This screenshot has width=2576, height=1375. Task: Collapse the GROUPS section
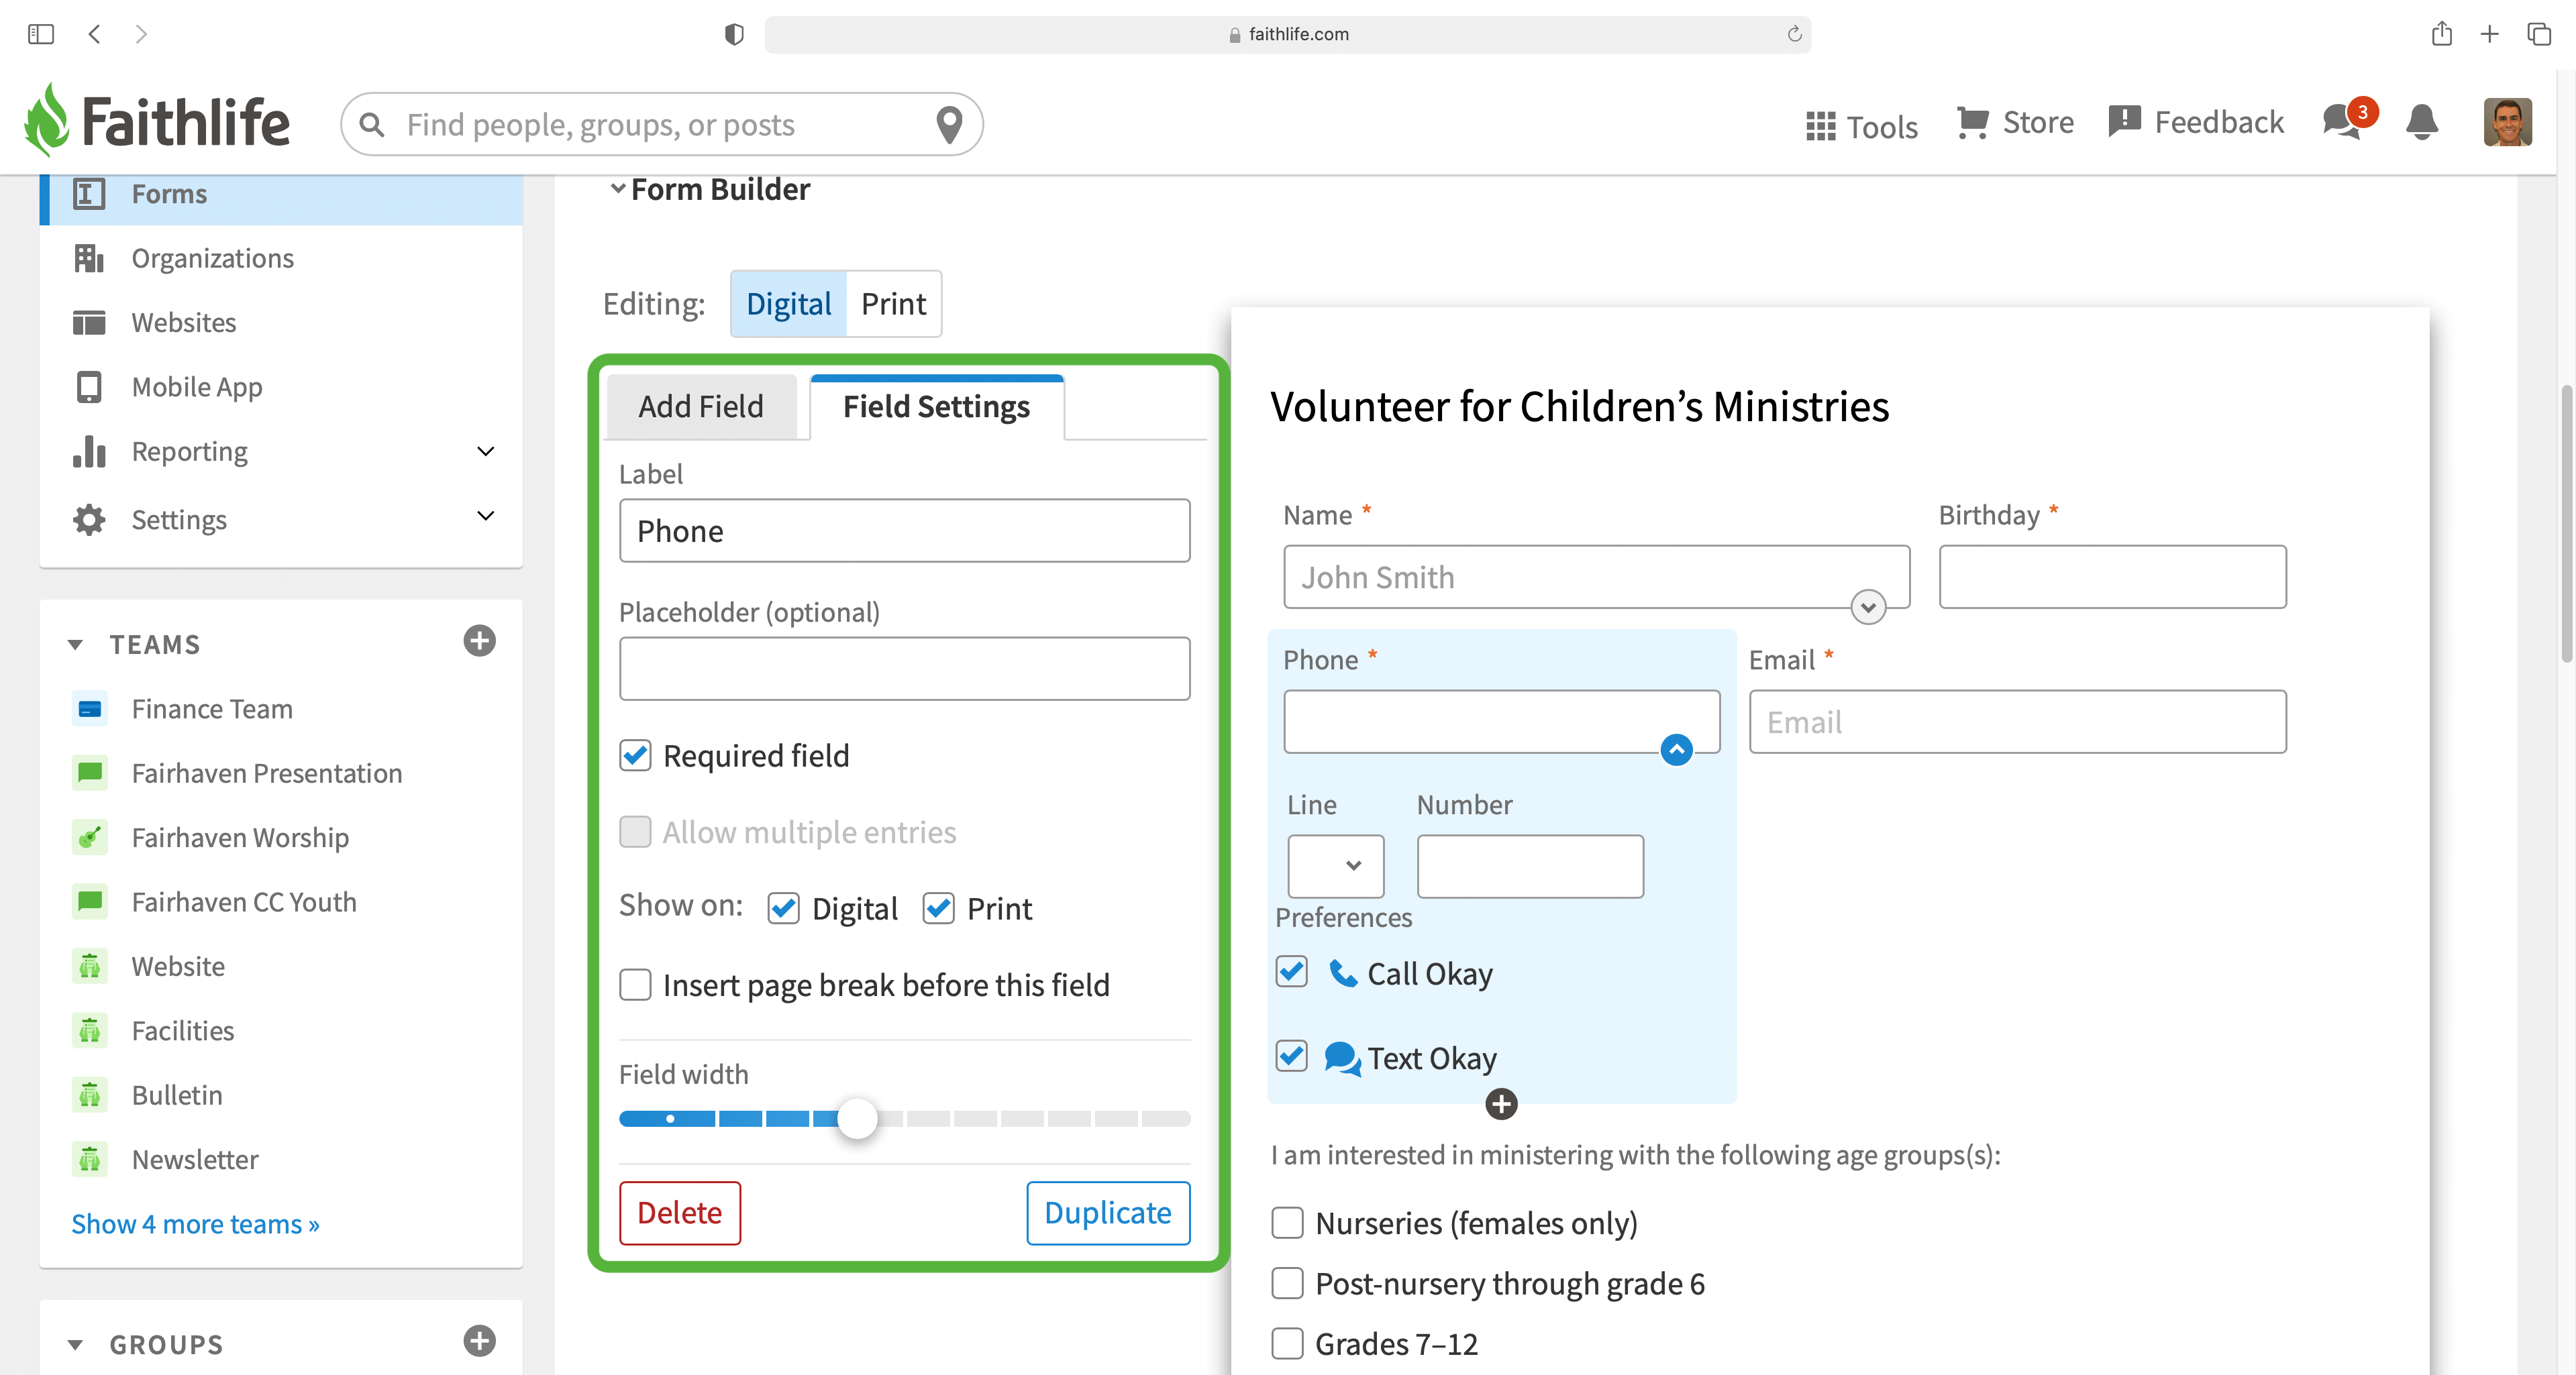coord(75,1344)
